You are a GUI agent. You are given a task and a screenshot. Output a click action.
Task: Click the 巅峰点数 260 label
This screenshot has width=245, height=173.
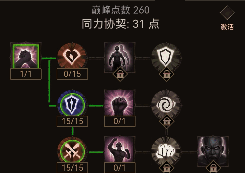pyautogui.click(x=120, y=10)
